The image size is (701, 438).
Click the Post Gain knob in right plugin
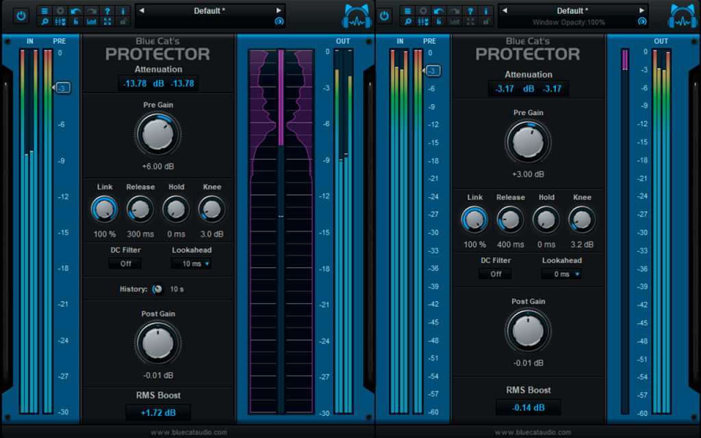coord(528,331)
